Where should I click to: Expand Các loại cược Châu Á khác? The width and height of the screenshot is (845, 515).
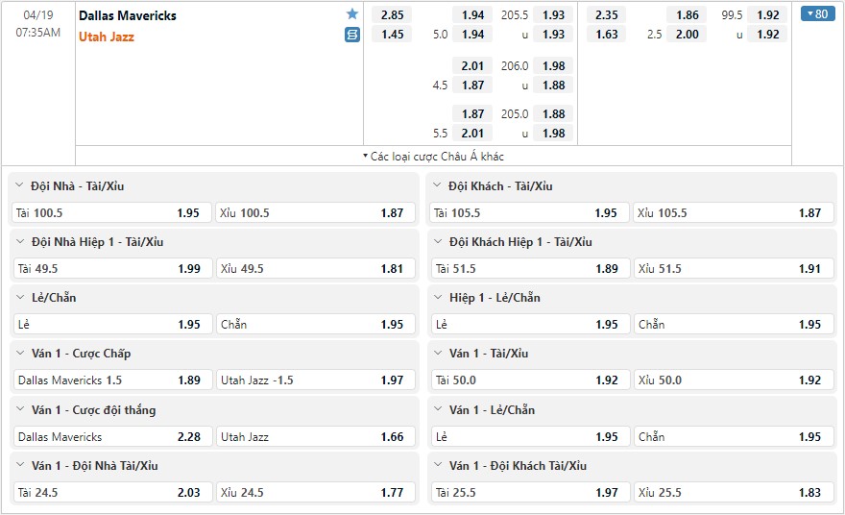[433, 157]
